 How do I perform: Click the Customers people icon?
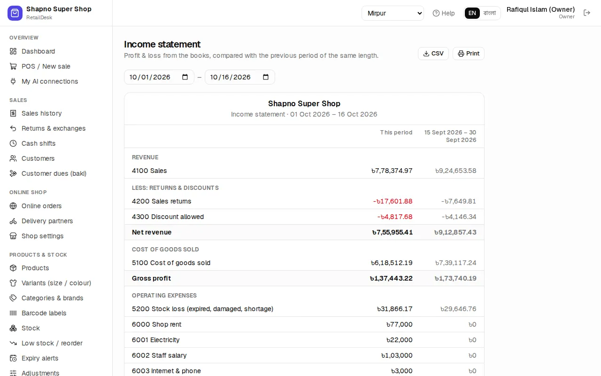click(x=13, y=158)
